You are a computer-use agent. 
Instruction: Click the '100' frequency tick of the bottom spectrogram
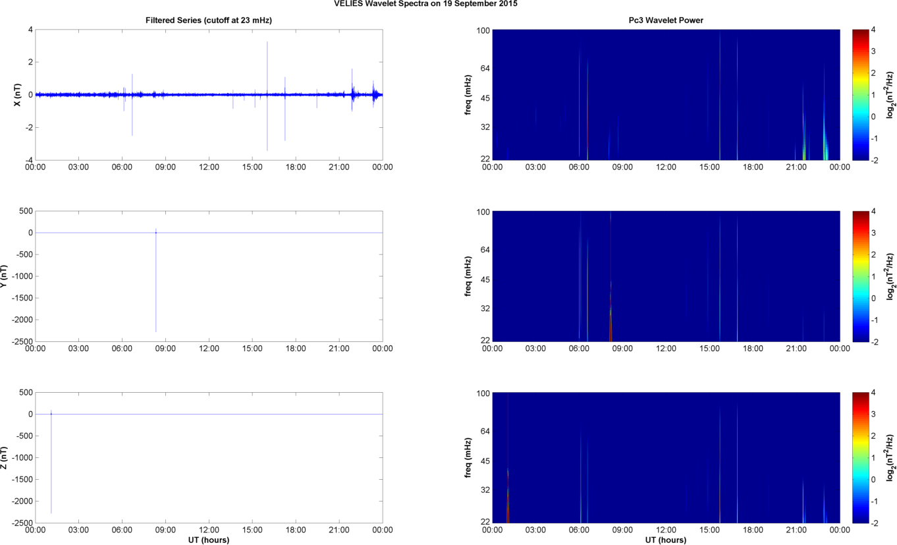pos(481,393)
